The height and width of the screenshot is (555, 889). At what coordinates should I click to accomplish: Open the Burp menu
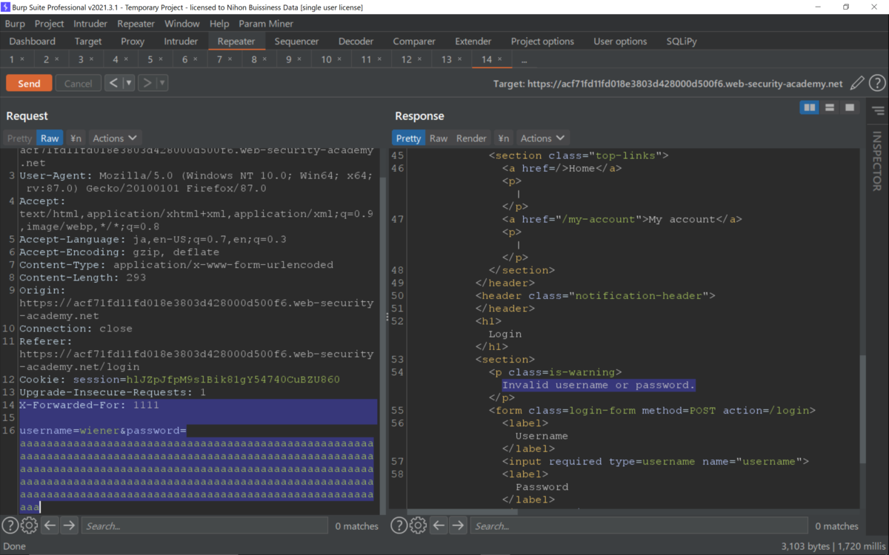15,24
